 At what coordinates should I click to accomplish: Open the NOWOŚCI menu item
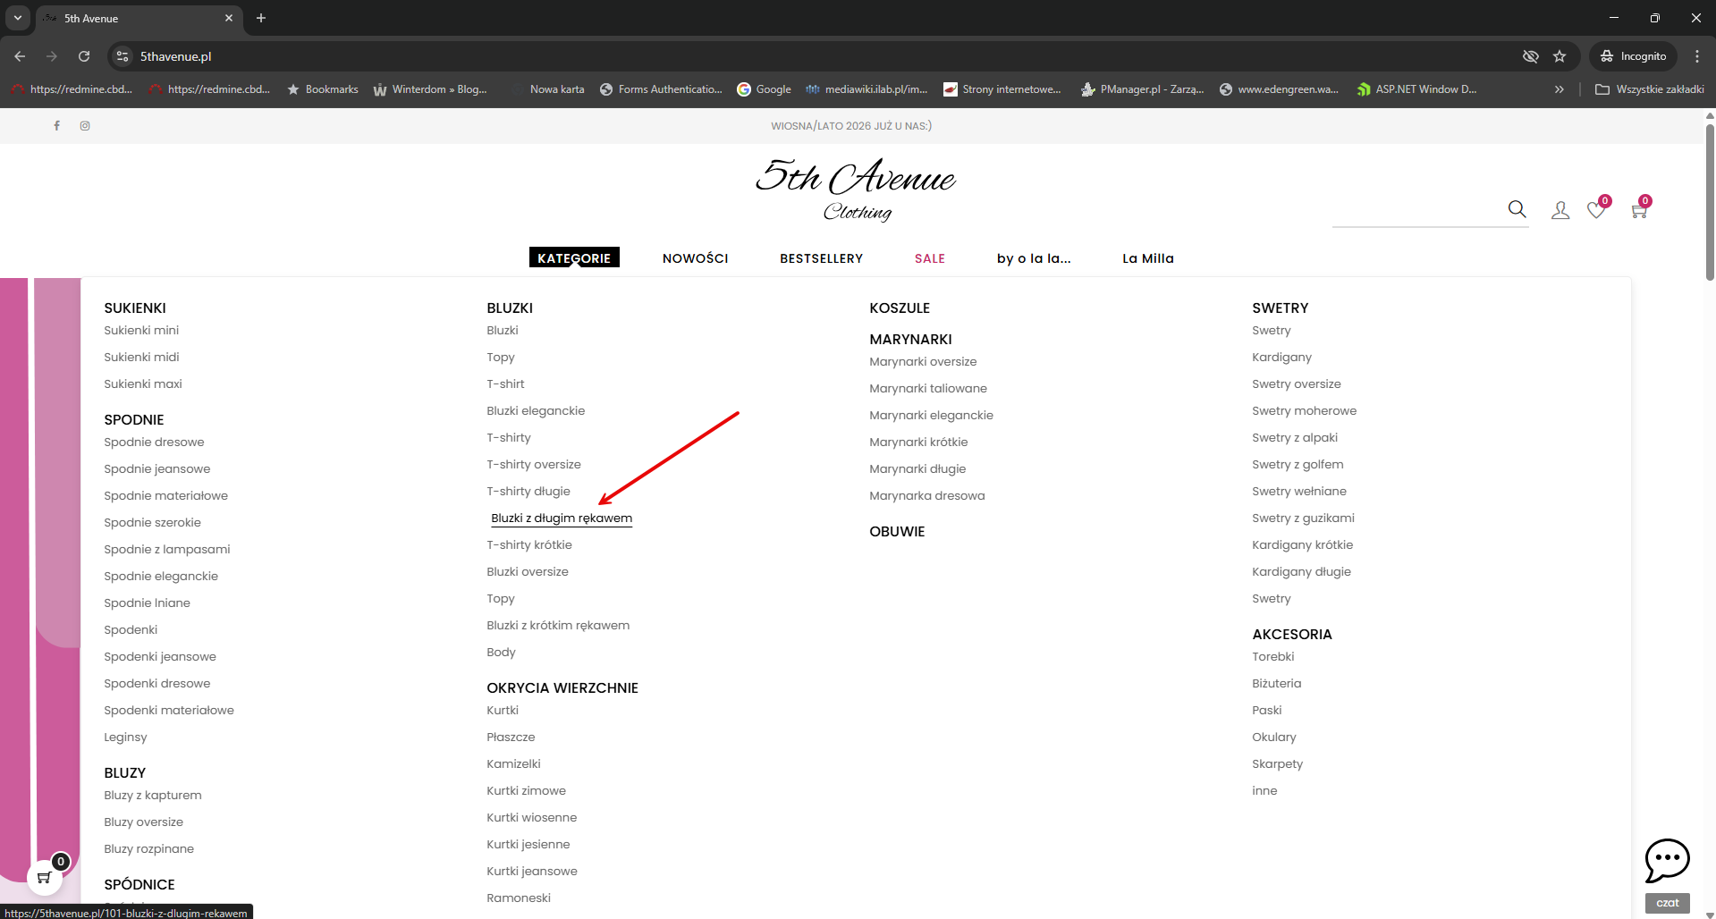pos(696,258)
